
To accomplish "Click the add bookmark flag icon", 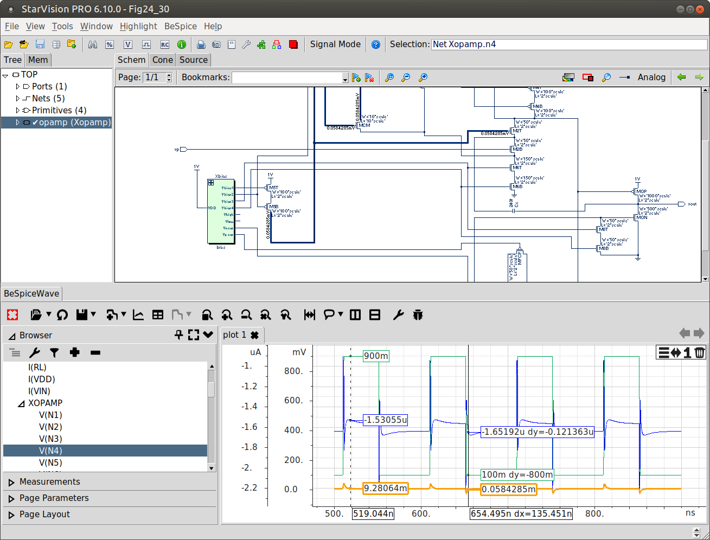I will [356, 78].
